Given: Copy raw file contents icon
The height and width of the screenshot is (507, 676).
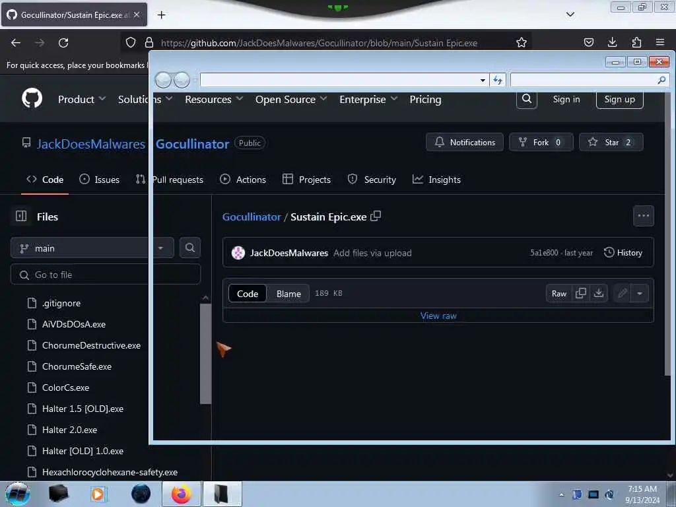Looking at the screenshot, I should pyautogui.click(x=581, y=293).
